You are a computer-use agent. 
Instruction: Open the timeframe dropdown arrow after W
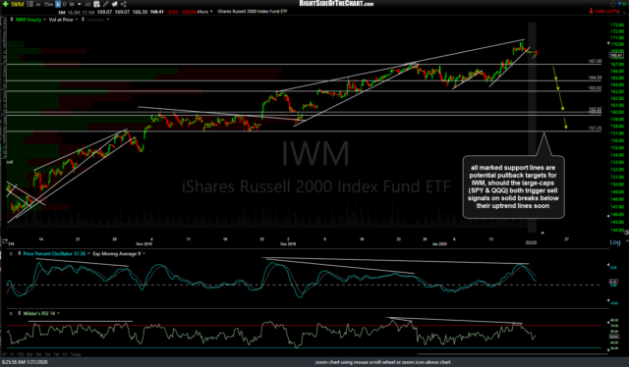coord(79,4)
